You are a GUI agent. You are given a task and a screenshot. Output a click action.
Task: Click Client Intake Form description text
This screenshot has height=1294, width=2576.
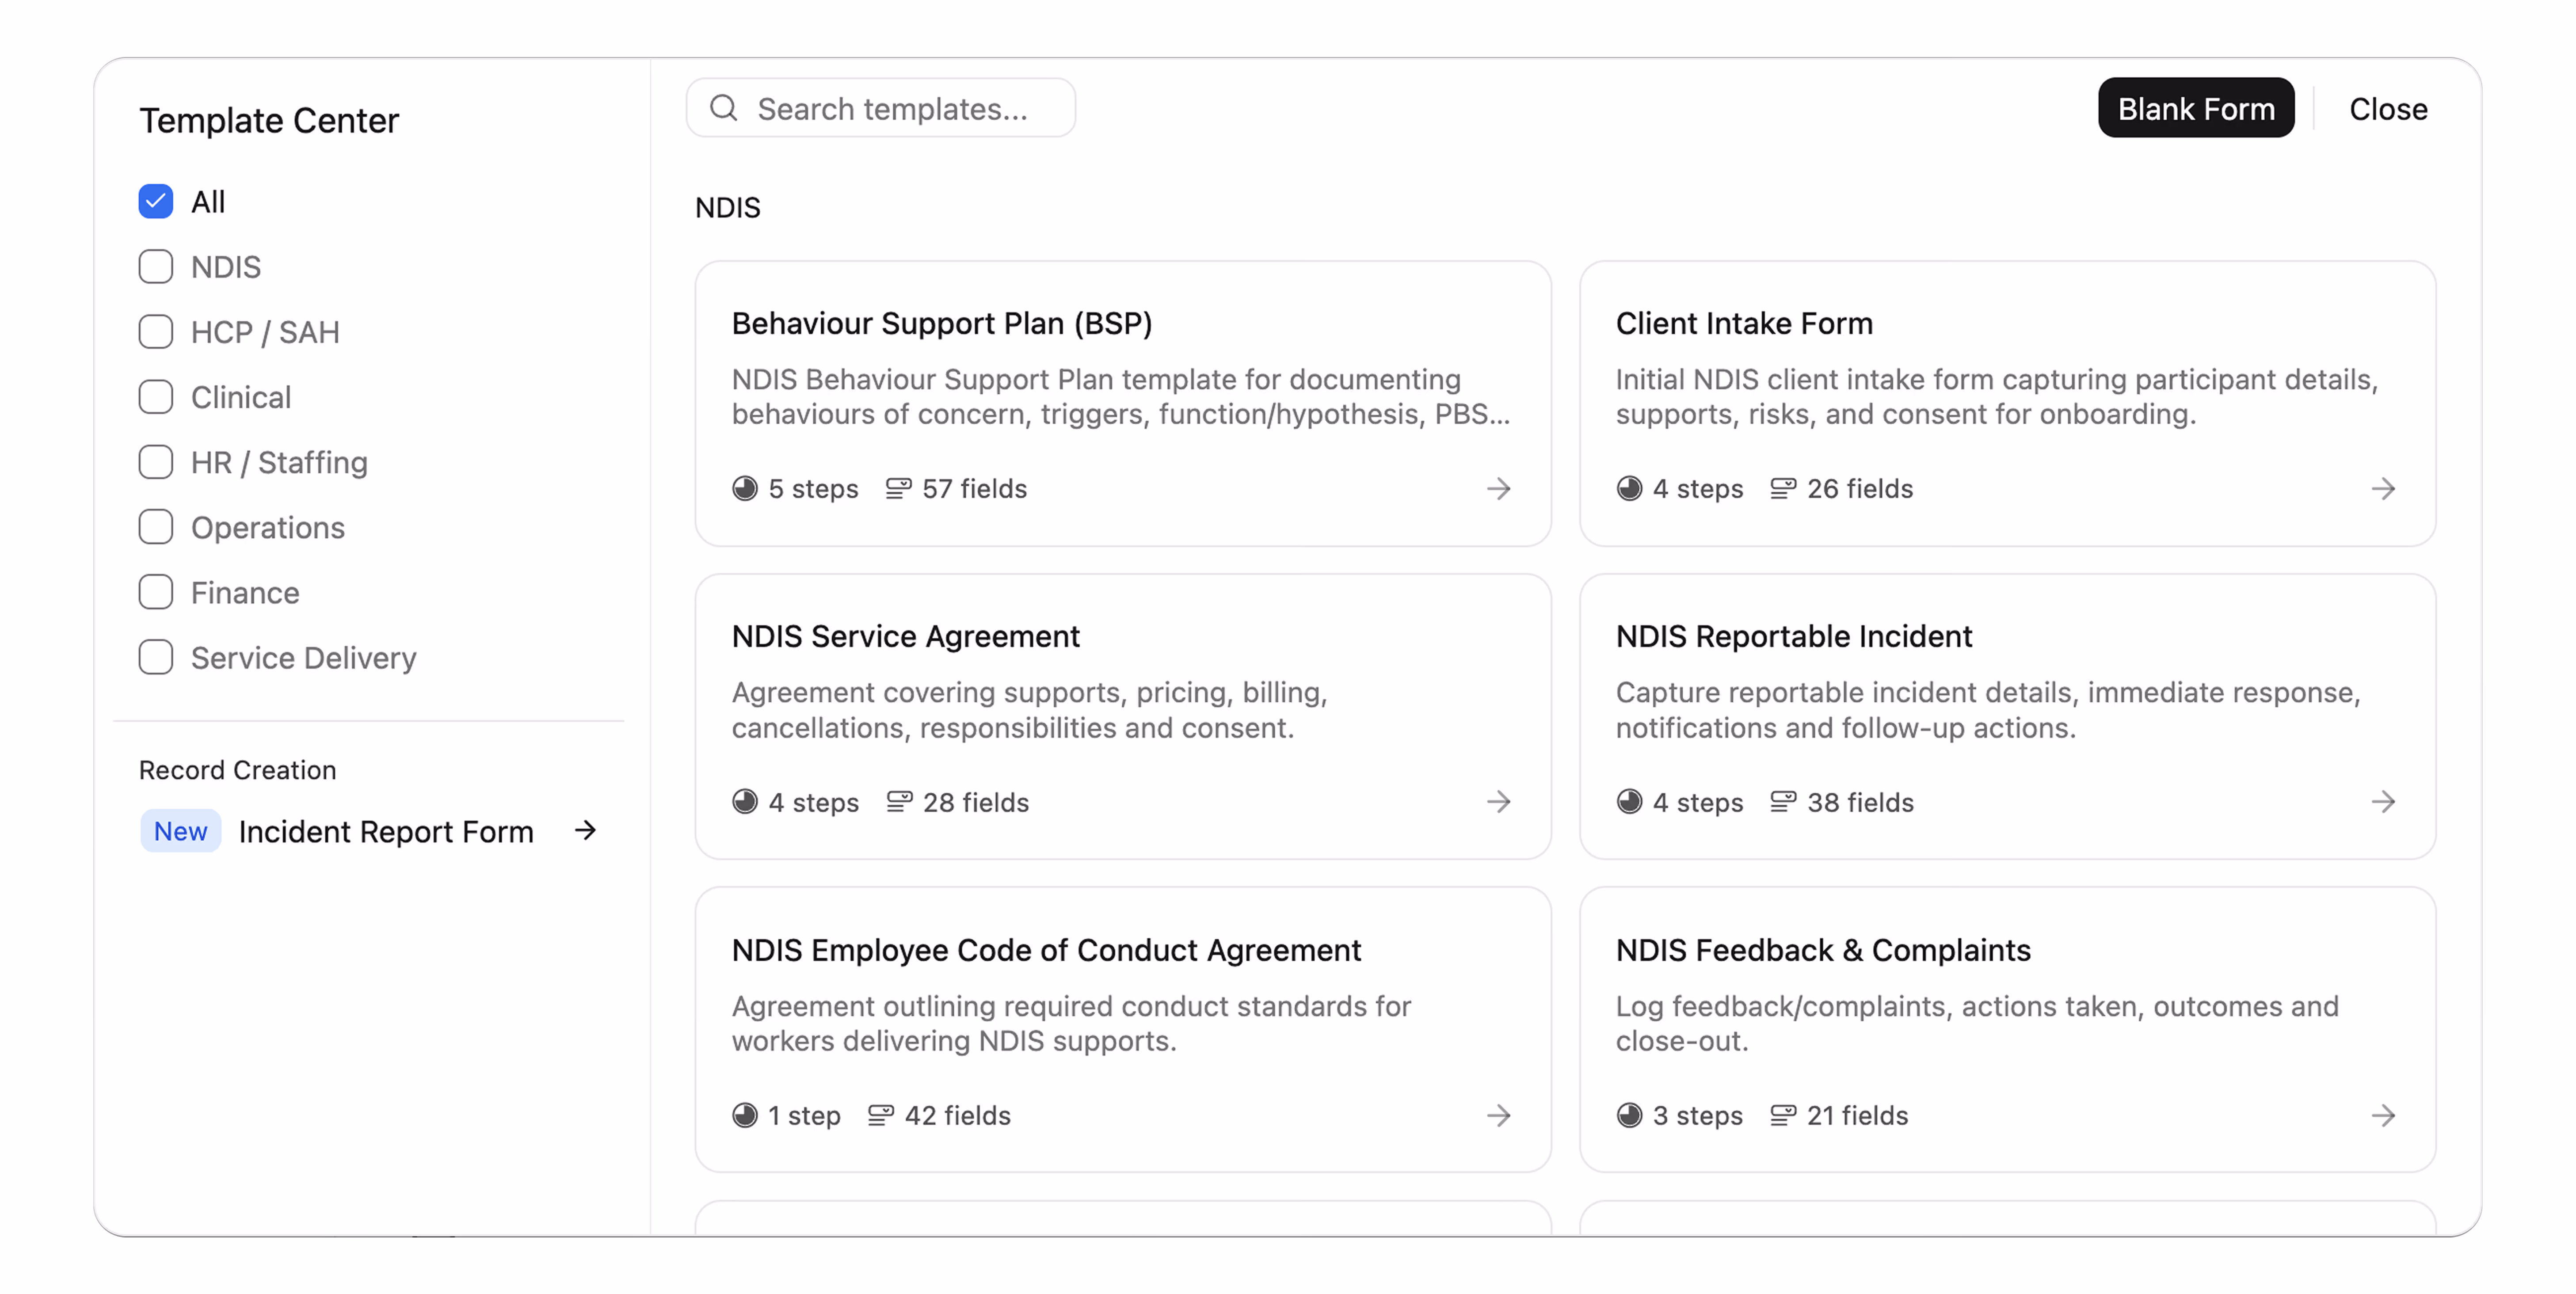tap(1996, 397)
